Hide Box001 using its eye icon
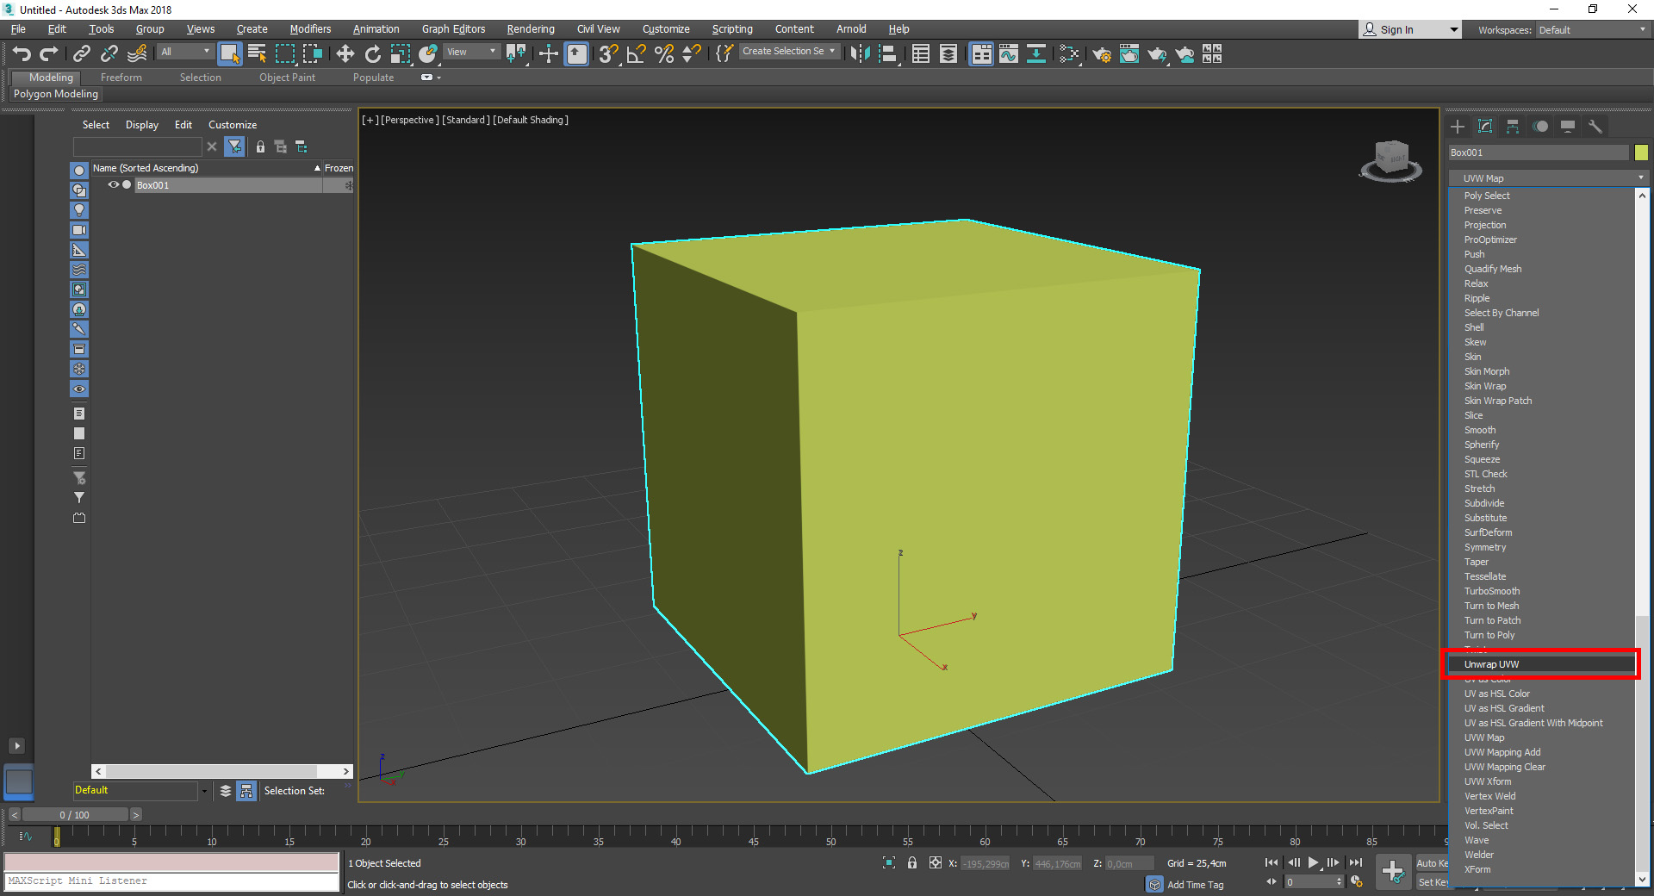1654x896 pixels. [113, 184]
